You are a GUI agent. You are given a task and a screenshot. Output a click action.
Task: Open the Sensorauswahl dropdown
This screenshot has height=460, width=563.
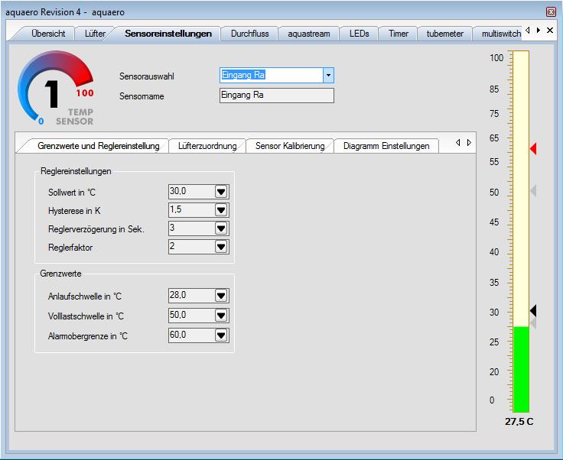(x=328, y=76)
